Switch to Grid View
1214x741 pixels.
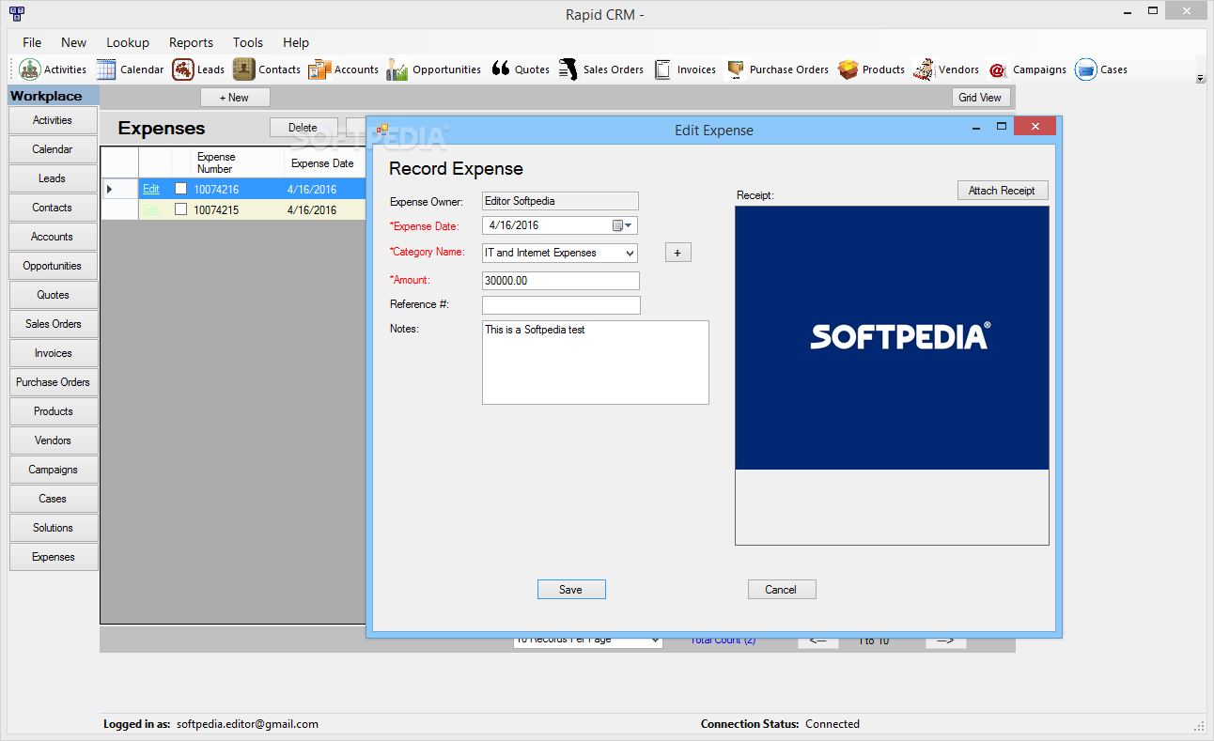[x=980, y=98]
